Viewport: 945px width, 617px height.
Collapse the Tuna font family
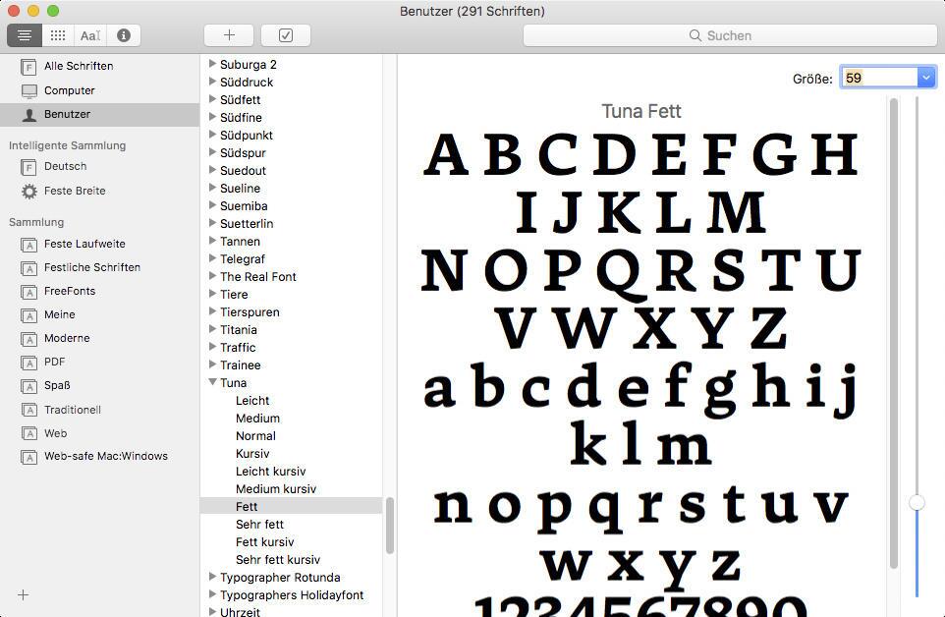coord(212,382)
